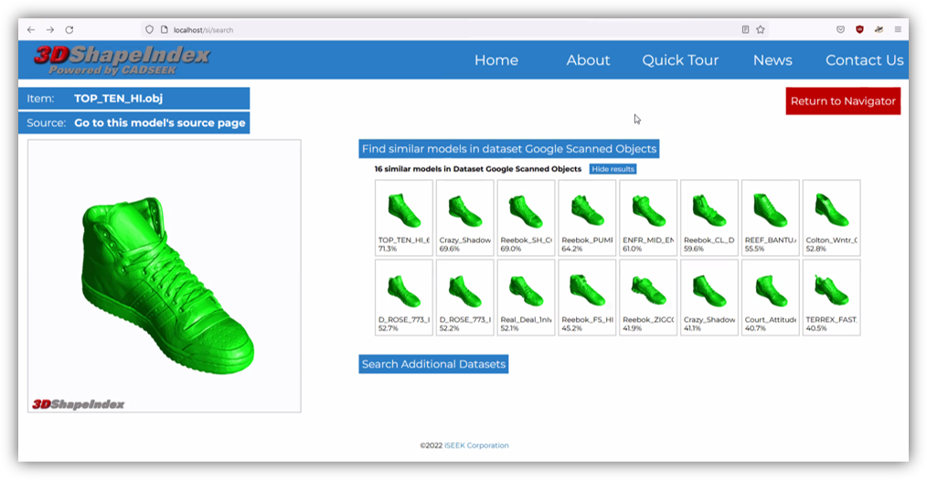Open the Contact Us page
The image size is (927, 480).
point(864,60)
